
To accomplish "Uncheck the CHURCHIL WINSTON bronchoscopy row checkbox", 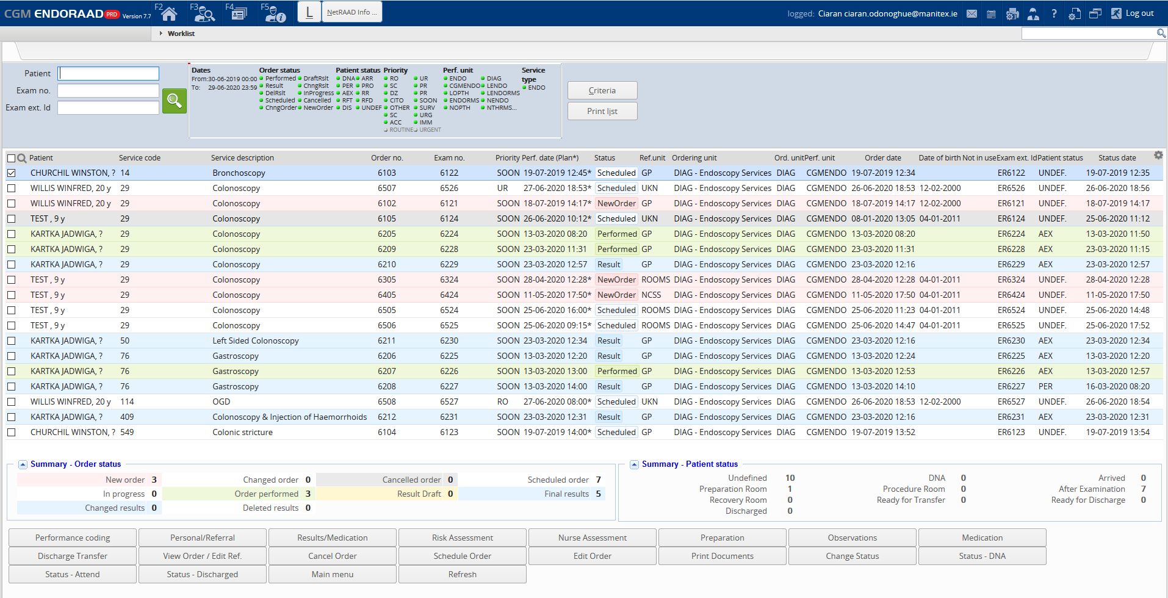I will 12,173.
